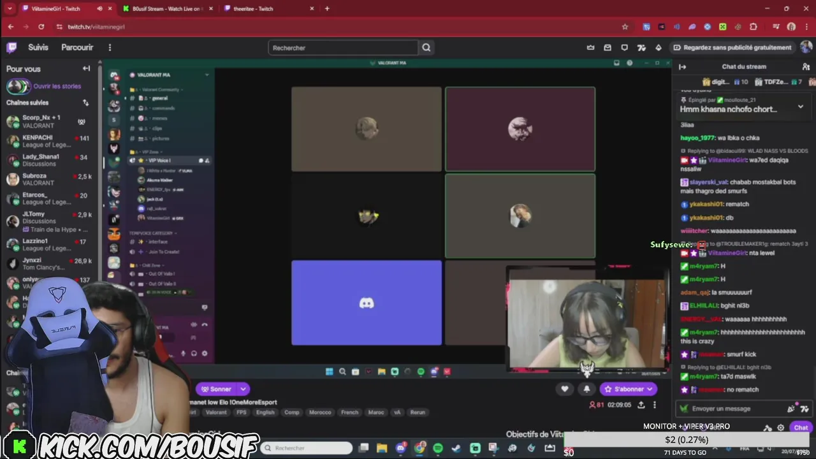This screenshot has height=459, width=816.
Task: Open the Twitch bits diamond icon
Action: click(659, 47)
